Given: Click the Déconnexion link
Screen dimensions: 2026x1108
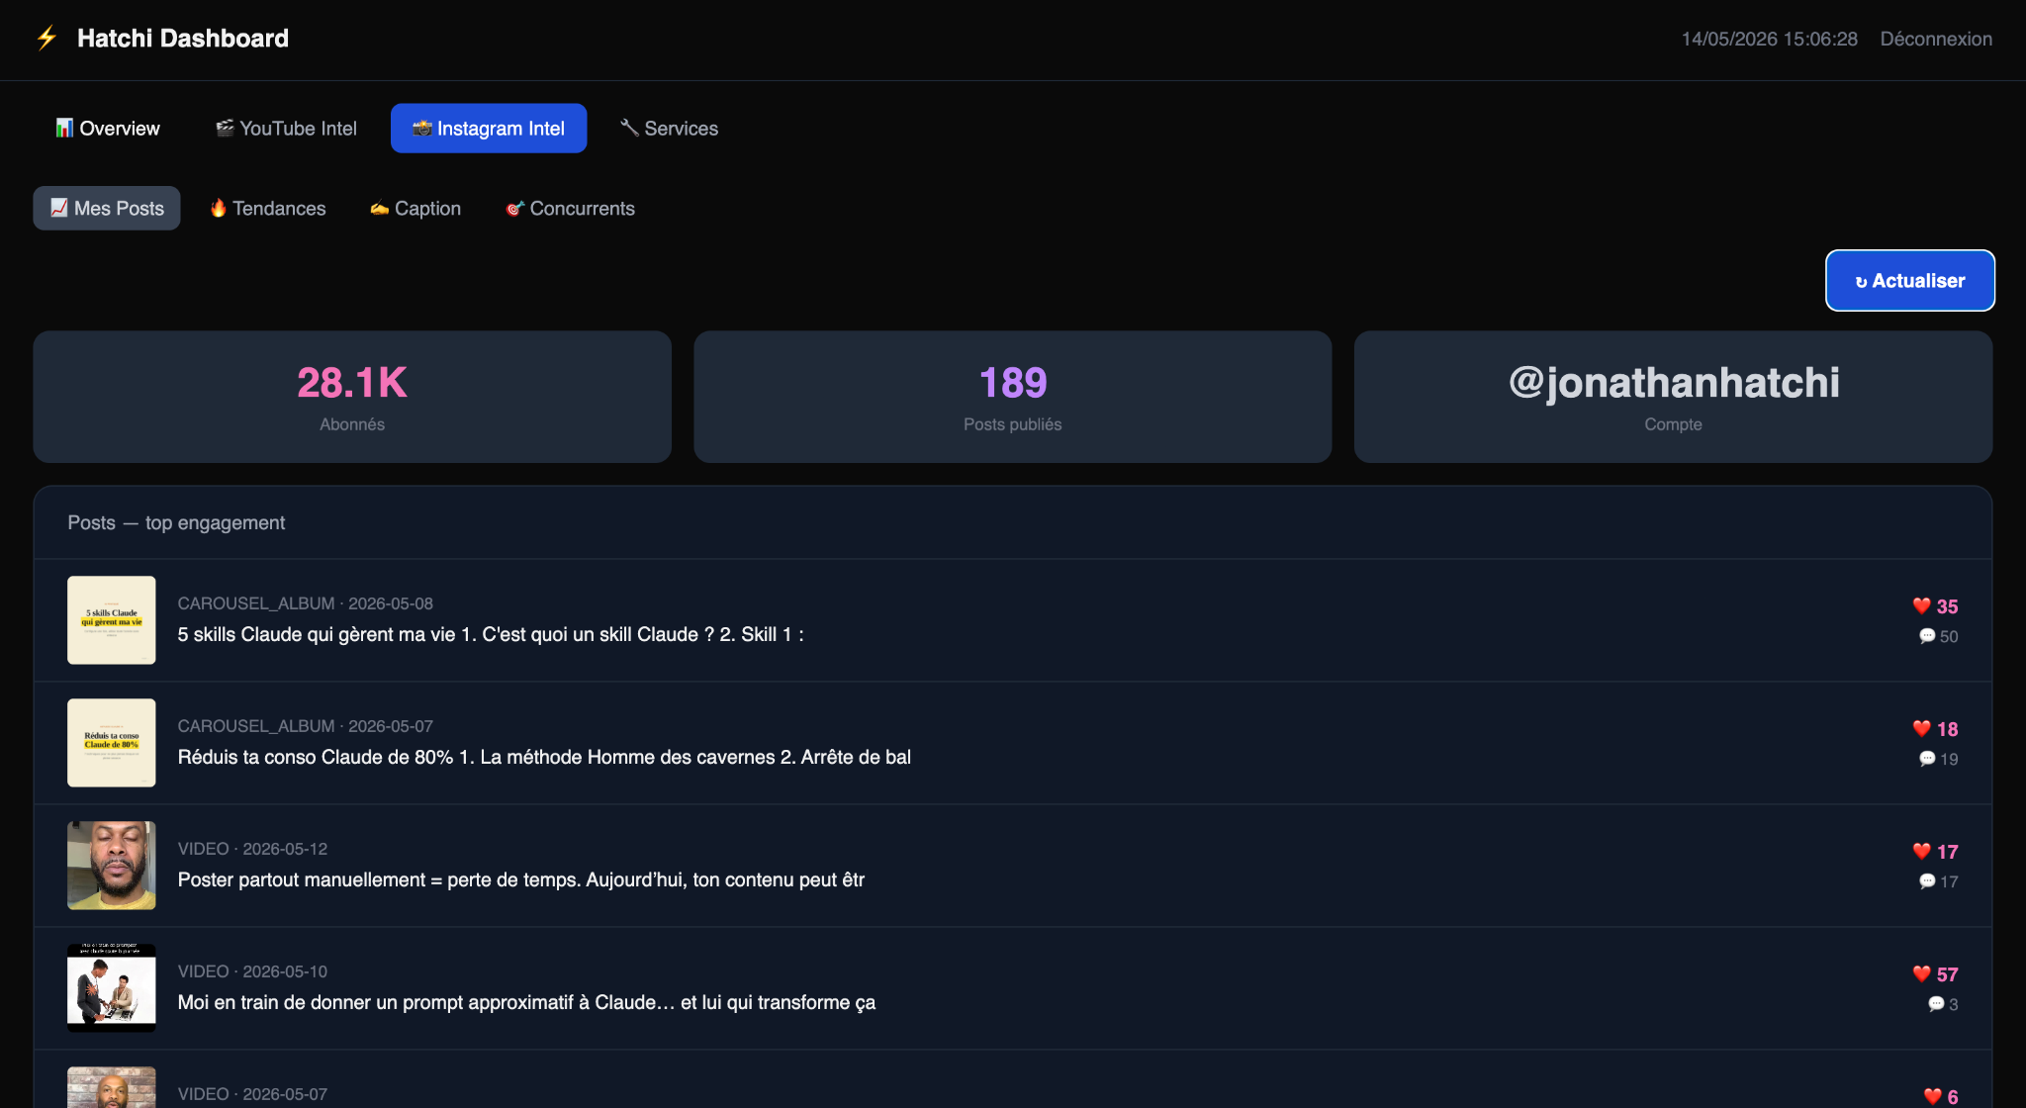Looking at the screenshot, I should (x=1936, y=40).
